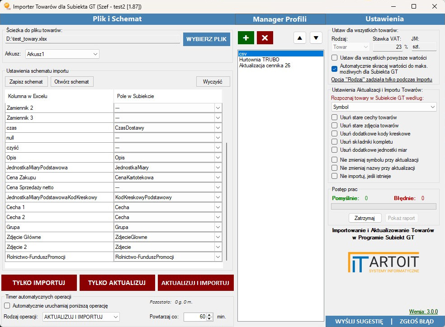
Task: Select 'Hurtownia TRUBO' profile in the list
Action: point(259,60)
